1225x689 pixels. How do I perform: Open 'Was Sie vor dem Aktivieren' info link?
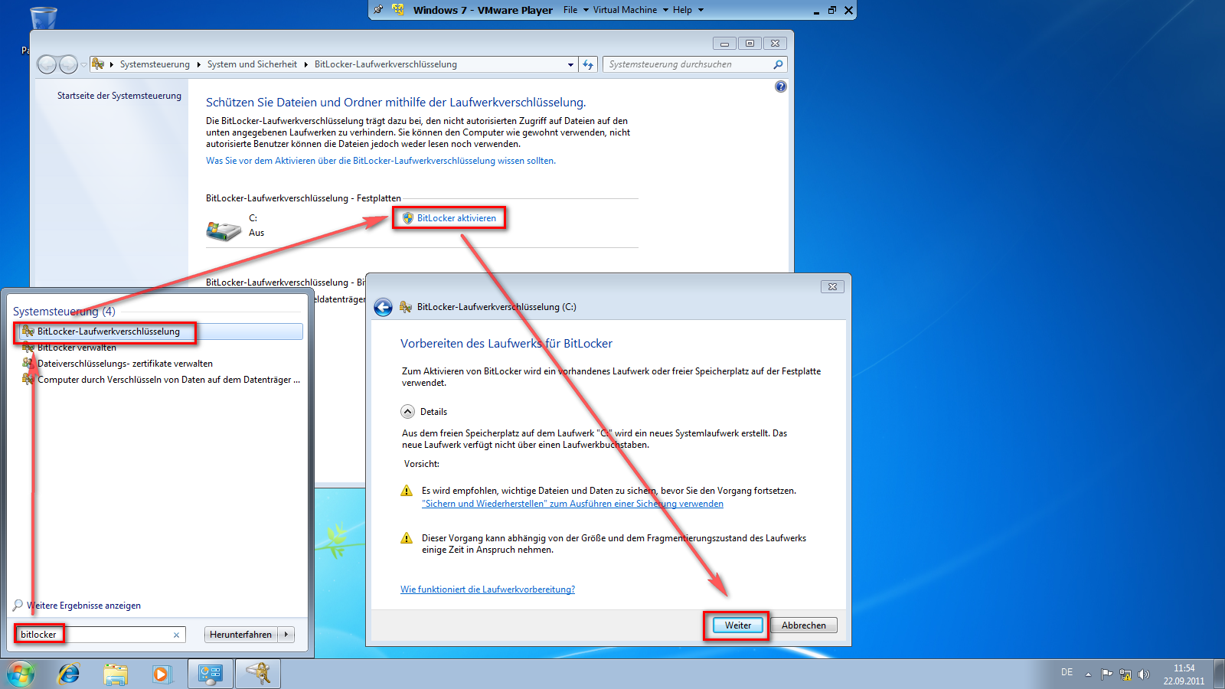[381, 161]
